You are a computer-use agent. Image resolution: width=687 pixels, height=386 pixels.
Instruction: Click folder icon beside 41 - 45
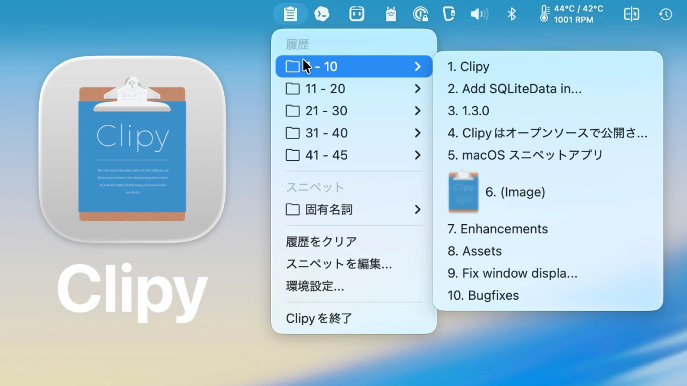click(293, 155)
